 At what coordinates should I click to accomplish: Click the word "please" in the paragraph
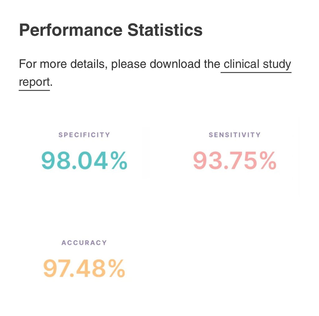click(x=129, y=65)
